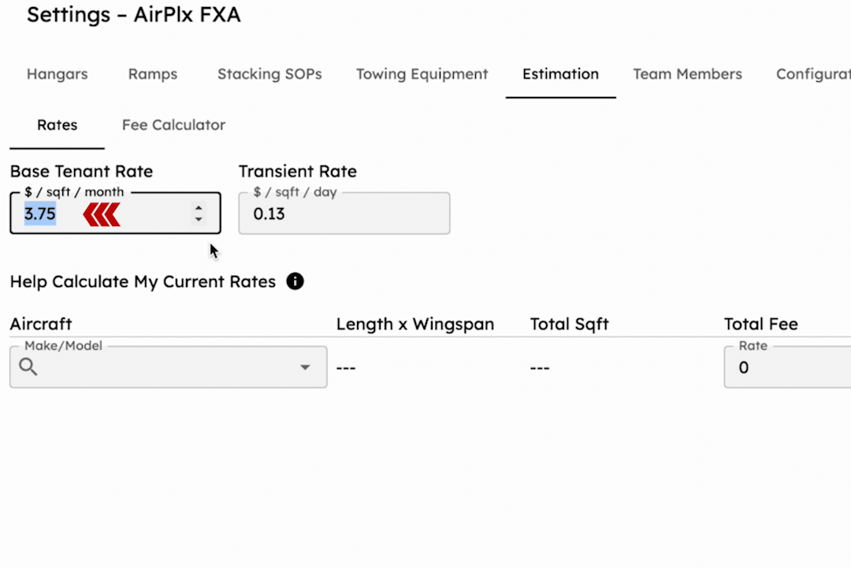The height and width of the screenshot is (568, 851).
Task: Click the red arrows in Base Tenant Rate
Action: tap(102, 214)
